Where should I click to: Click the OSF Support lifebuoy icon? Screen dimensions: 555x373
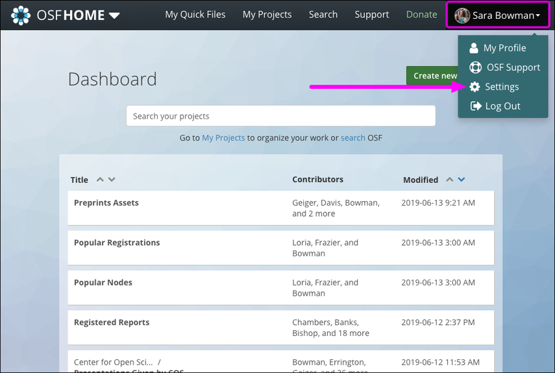click(475, 67)
